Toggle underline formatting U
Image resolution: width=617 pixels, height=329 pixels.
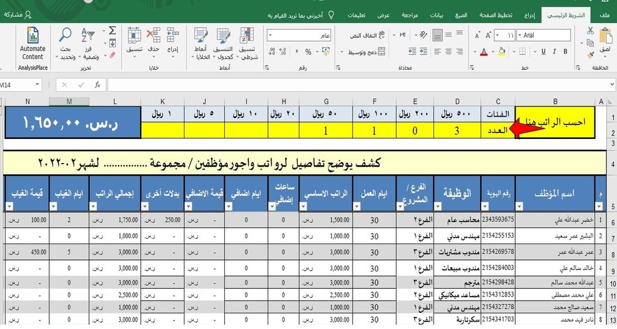[543, 52]
